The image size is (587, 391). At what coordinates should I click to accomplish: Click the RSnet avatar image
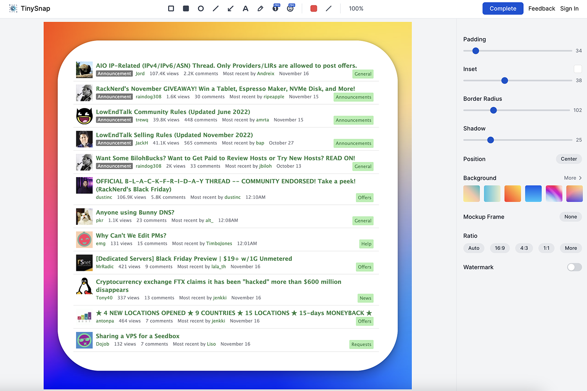[x=84, y=262]
